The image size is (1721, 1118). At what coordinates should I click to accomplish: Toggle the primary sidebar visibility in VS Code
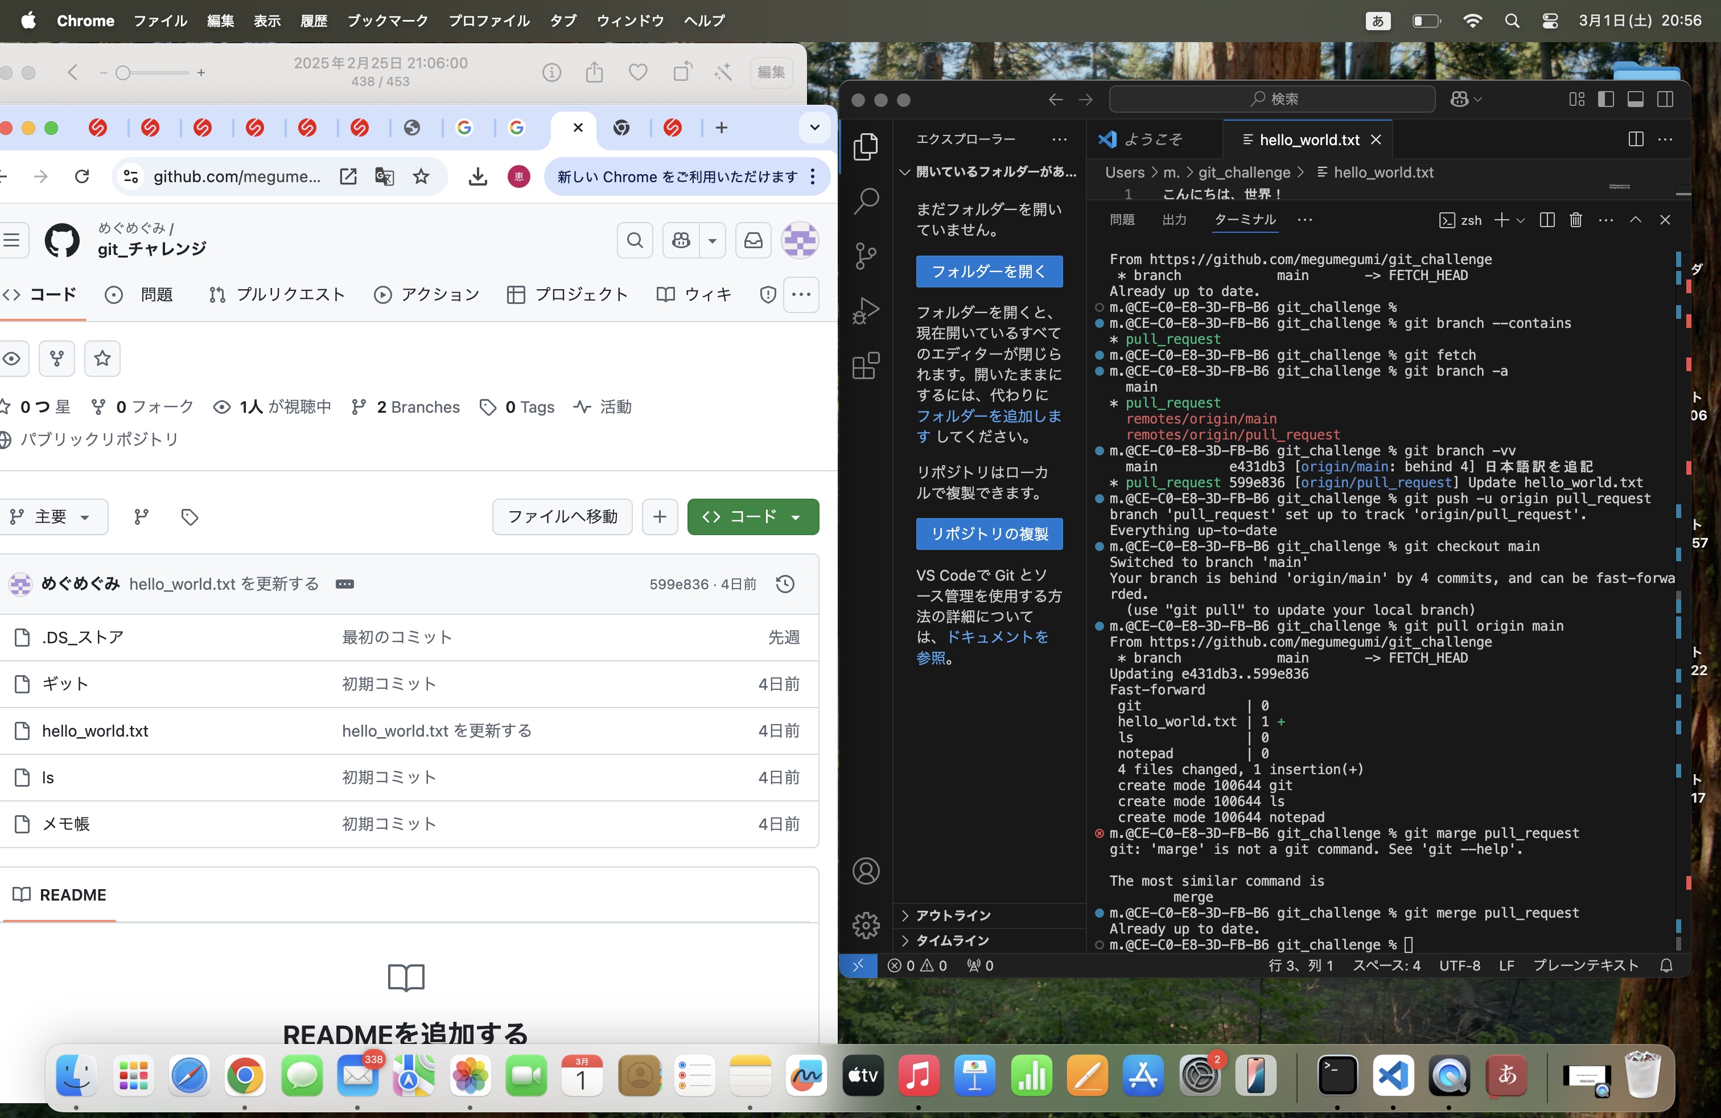pyautogui.click(x=1607, y=100)
